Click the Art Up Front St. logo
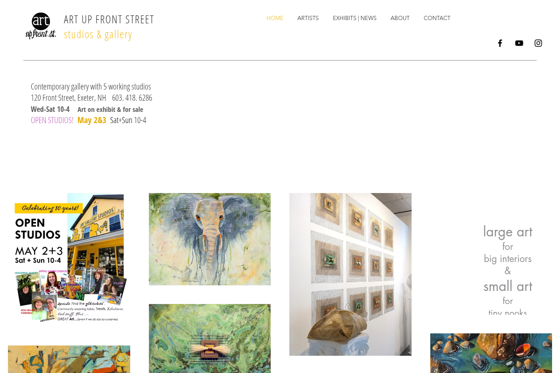Image resolution: width=560 pixels, height=373 pixels. [41, 26]
